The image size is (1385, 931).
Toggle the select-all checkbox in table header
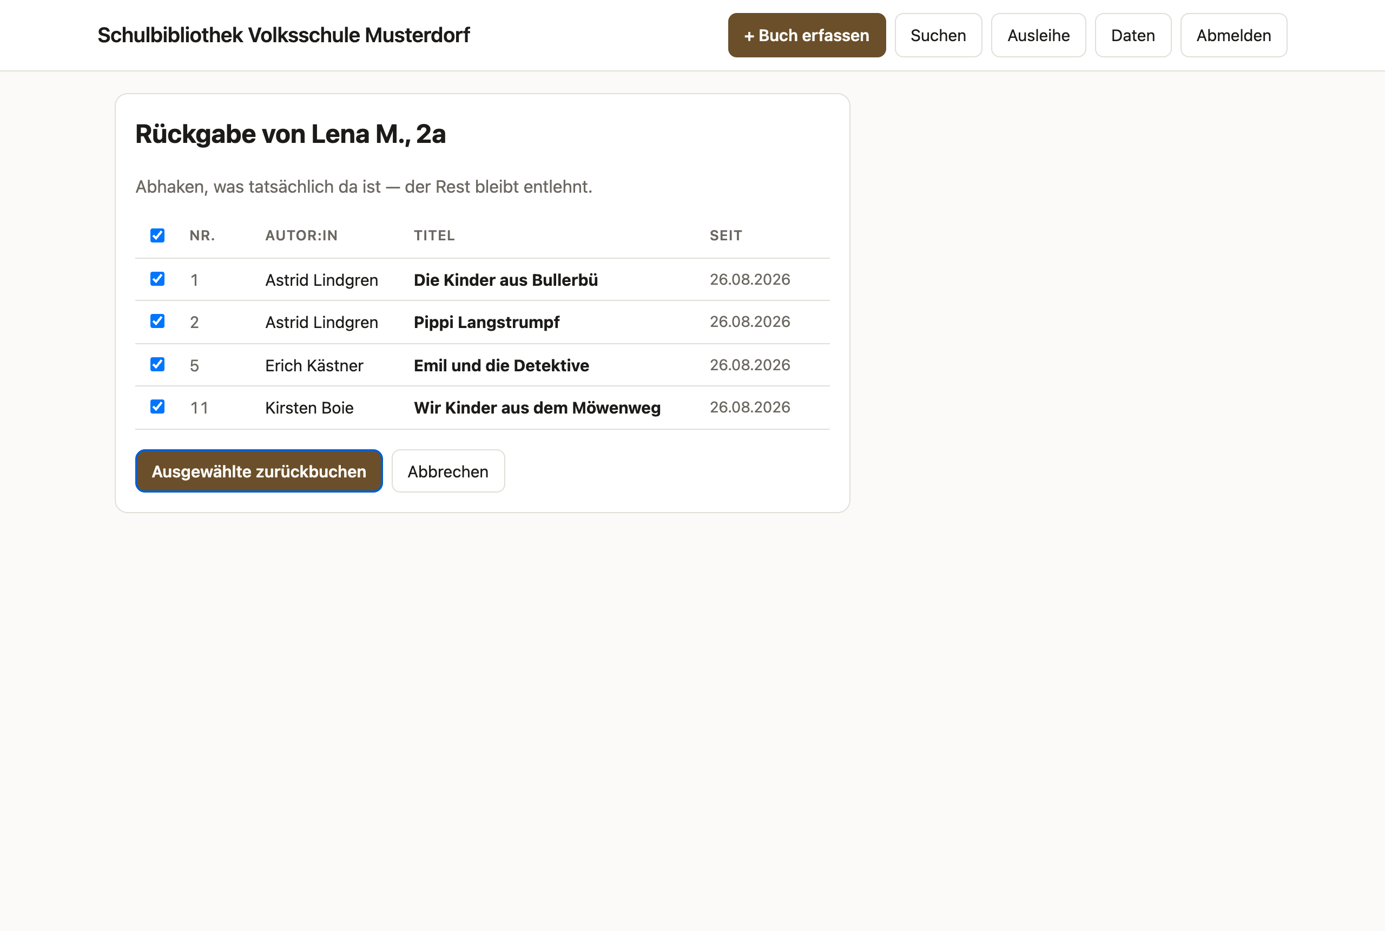(x=157, y=235)
